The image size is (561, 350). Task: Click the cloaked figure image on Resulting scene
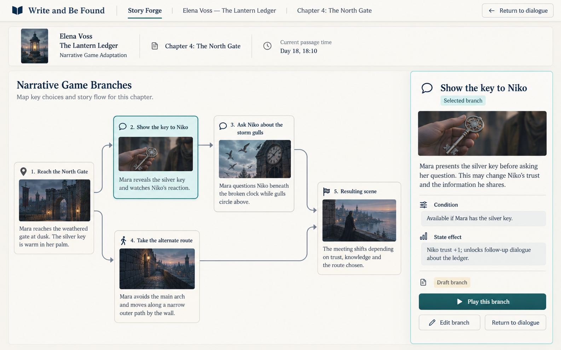[359, 221]
